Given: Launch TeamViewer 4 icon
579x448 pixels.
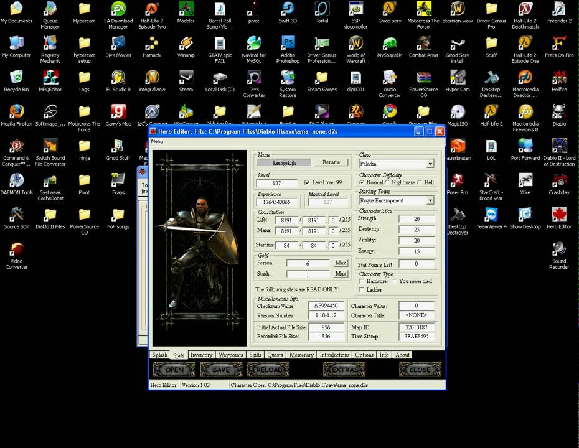Looking at the screenshot, I should tap(491, 218).
